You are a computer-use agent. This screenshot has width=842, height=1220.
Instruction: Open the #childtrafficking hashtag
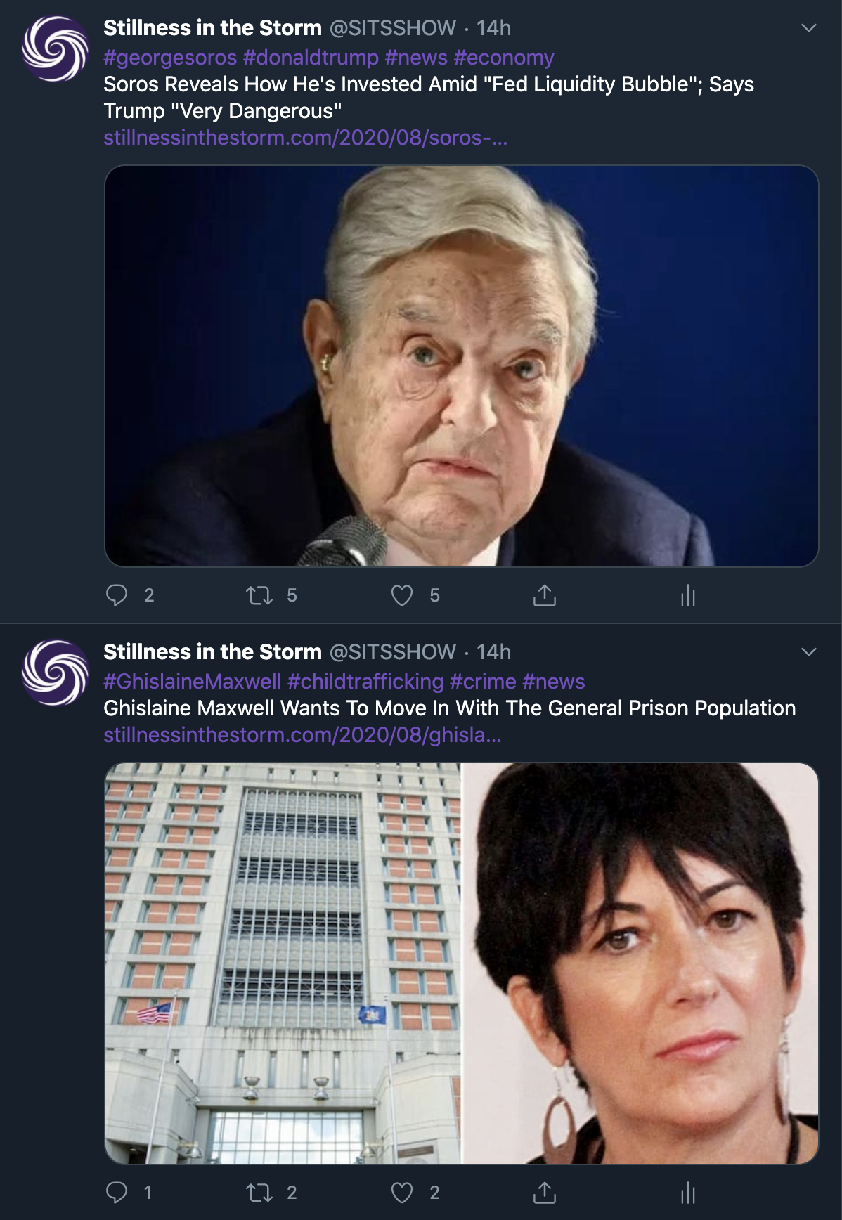tap(365, 682)
